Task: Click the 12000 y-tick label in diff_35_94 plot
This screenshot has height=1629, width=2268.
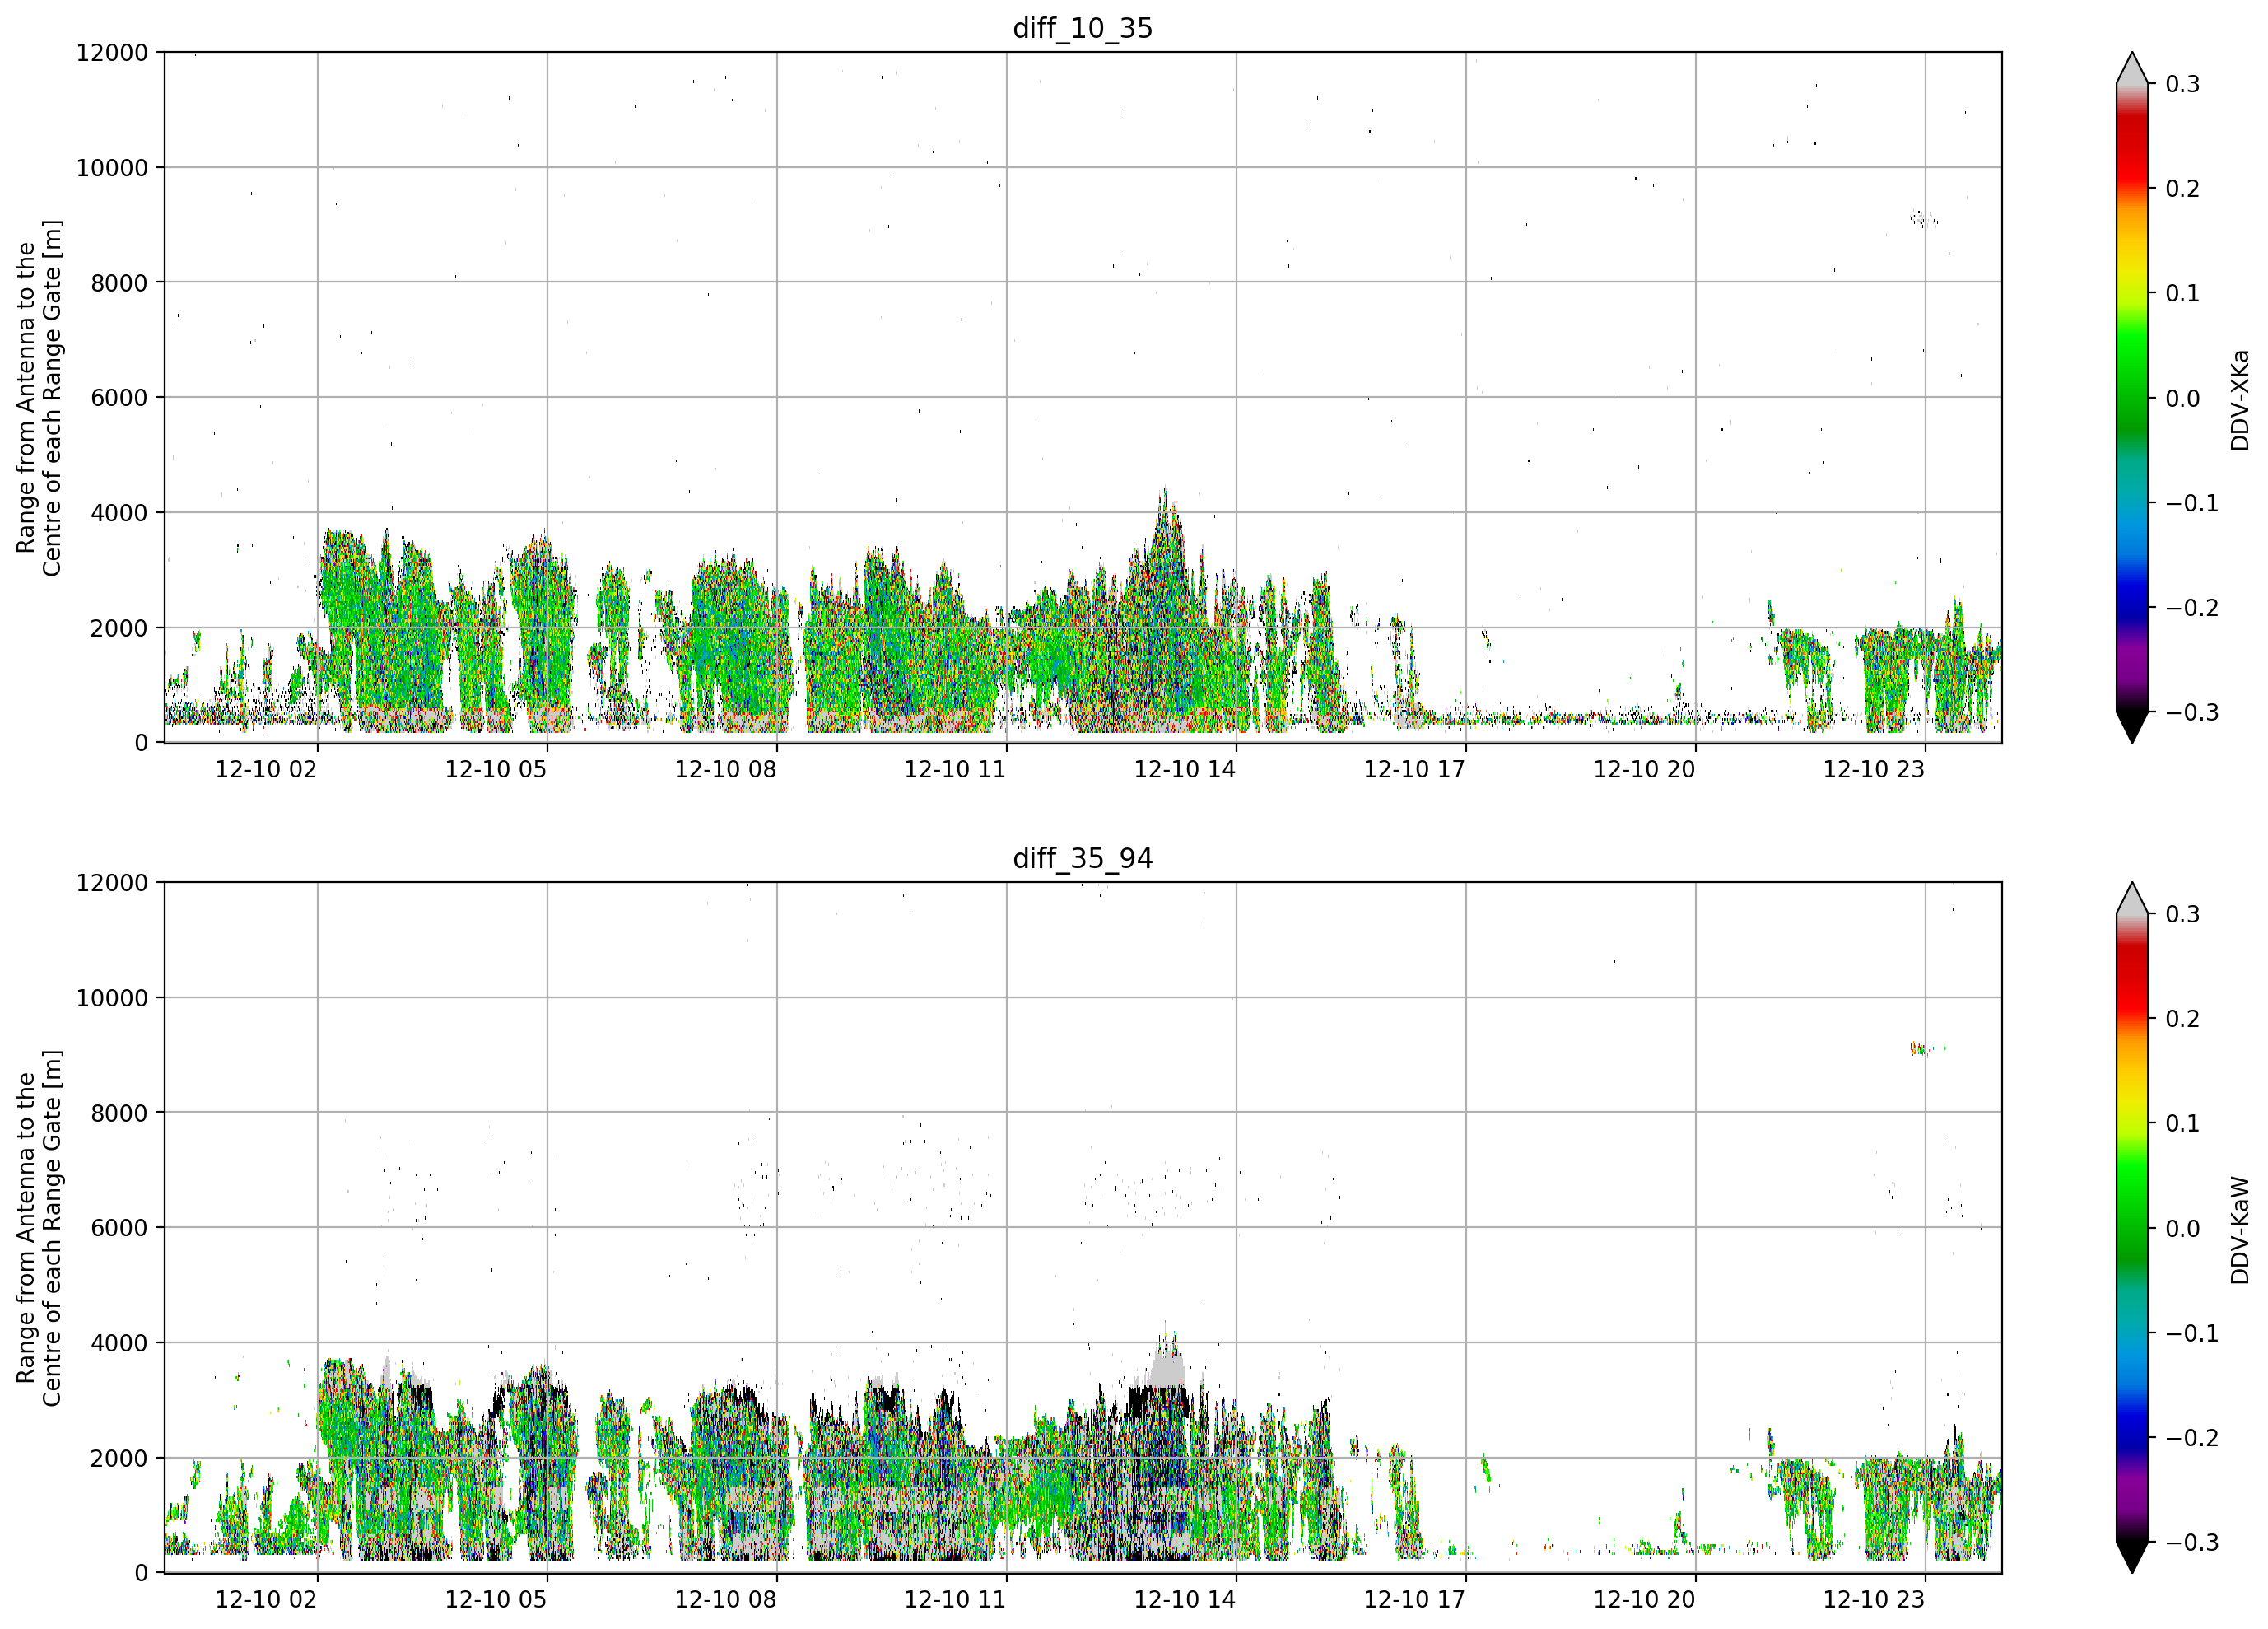Action: pos(112,883)
